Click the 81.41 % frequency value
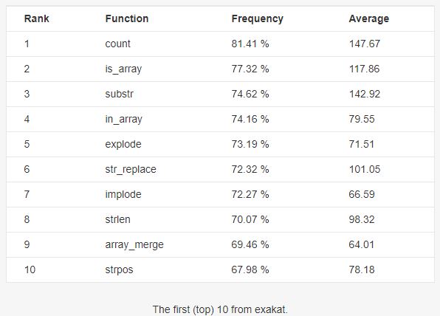Image resolution: width=440 pixels, height=316 pixels. point(250,44)
